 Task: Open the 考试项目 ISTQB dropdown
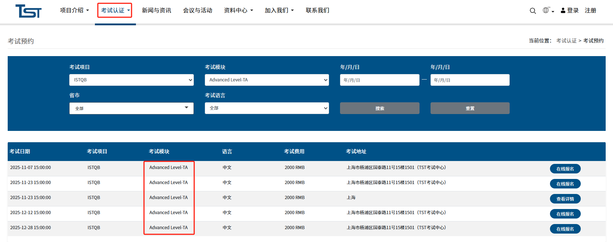tap(131, 80)
